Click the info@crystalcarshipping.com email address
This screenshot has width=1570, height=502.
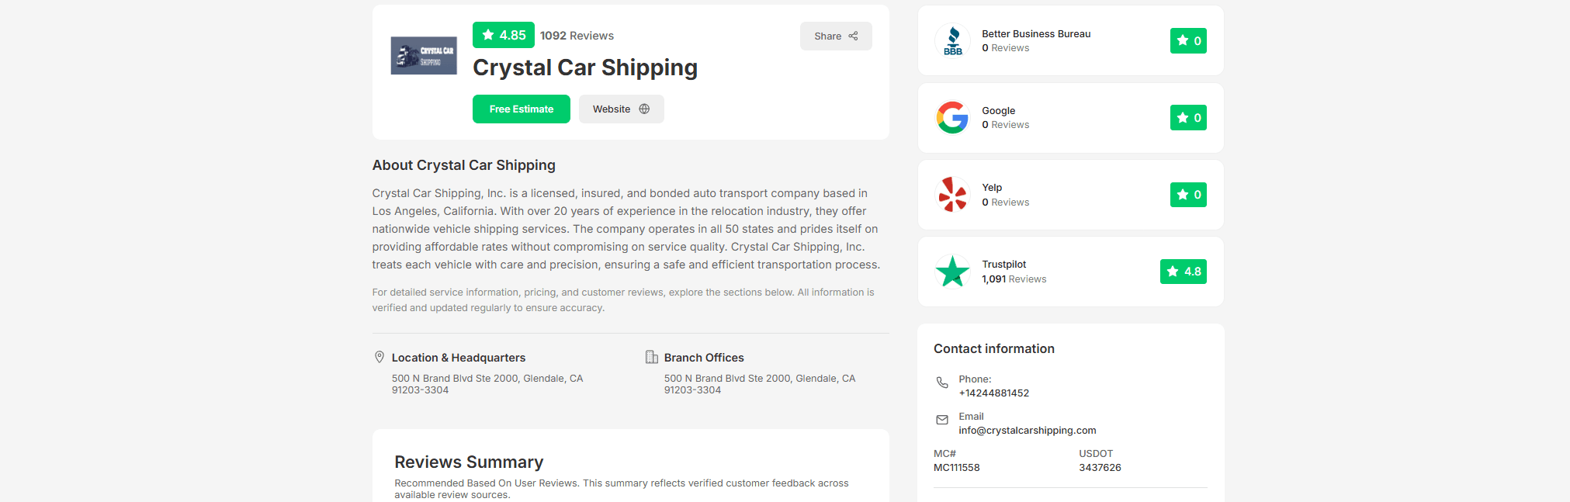[1028, 431]
